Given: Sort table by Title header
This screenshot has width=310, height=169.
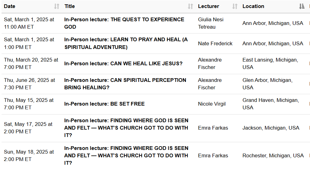Looking at the screenshot, I should coord(70,6).
